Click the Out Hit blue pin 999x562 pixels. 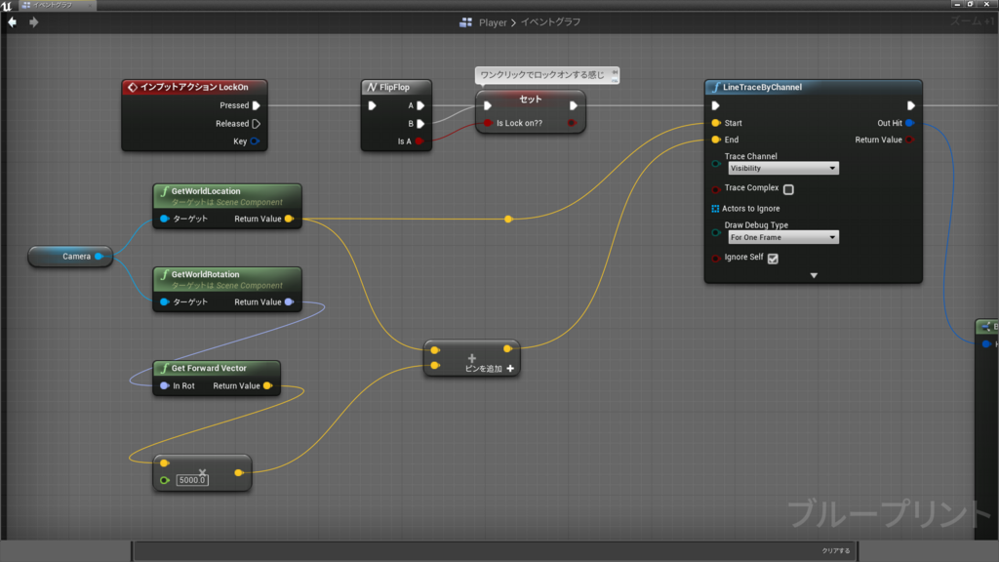click(x=910, y=123)
